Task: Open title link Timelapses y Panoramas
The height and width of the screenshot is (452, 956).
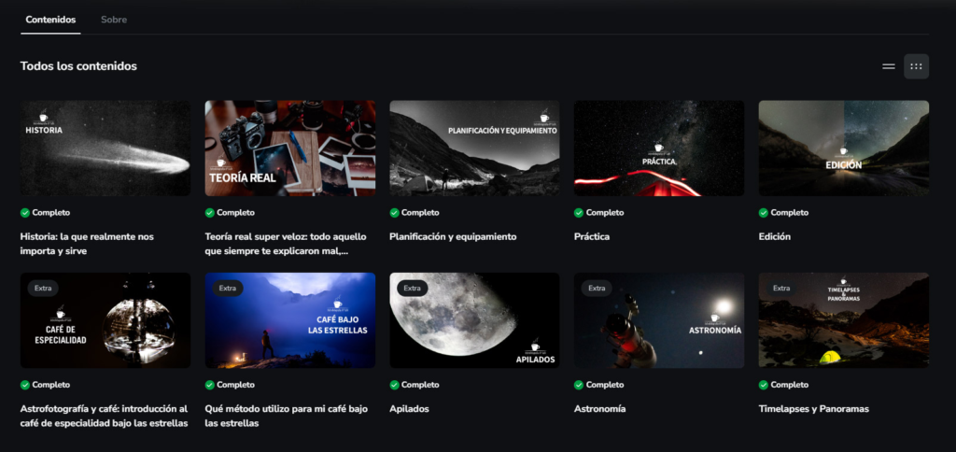Action: coord(813,409)
